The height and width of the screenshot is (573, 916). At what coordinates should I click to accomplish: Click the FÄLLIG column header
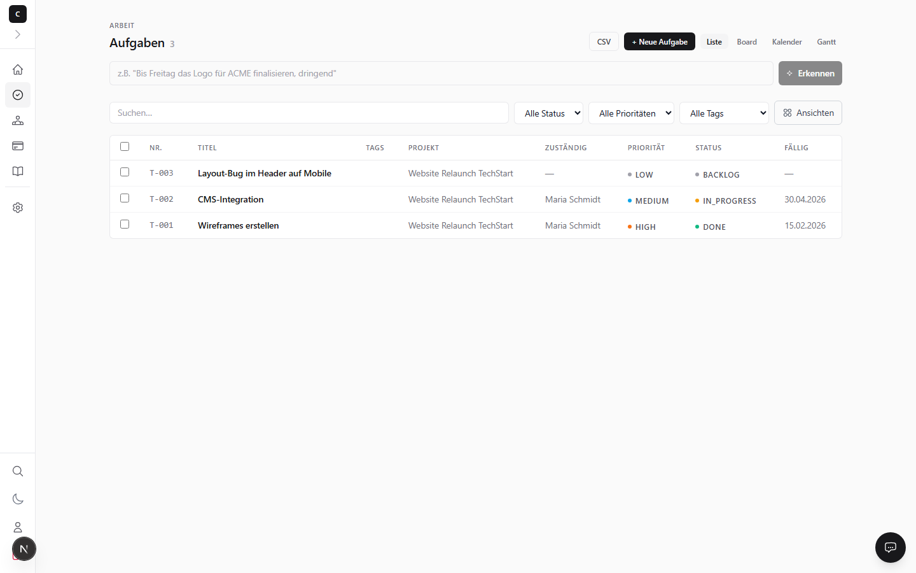click(x=796, y=148)
